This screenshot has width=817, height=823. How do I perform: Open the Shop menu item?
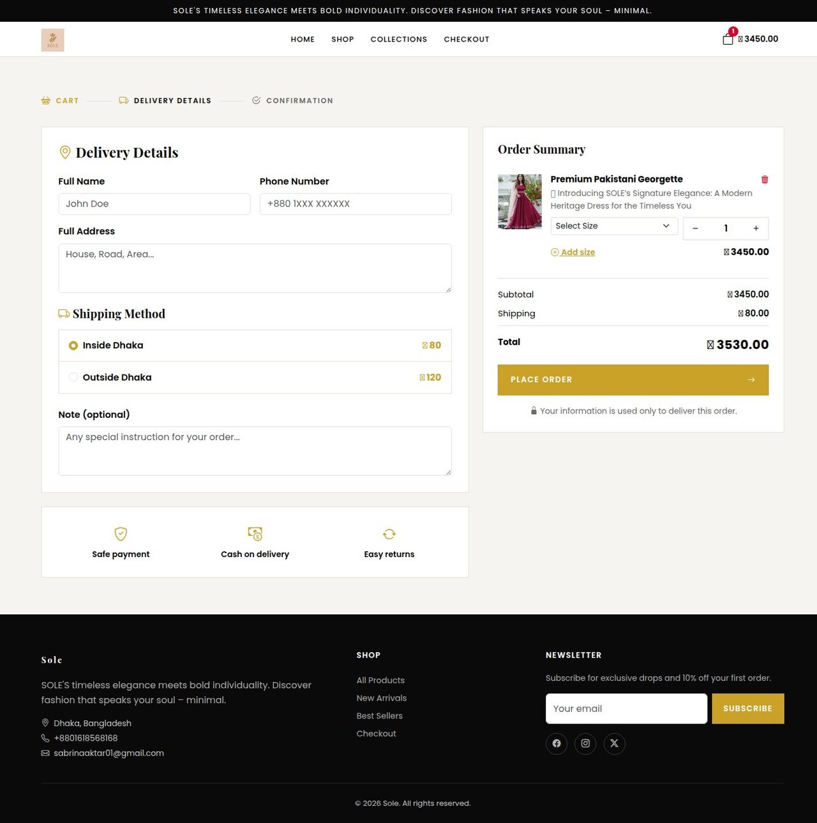(x=343, y=40)
